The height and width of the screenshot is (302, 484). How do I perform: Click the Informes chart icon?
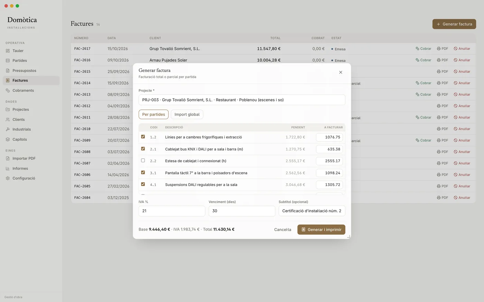(8, 168)
